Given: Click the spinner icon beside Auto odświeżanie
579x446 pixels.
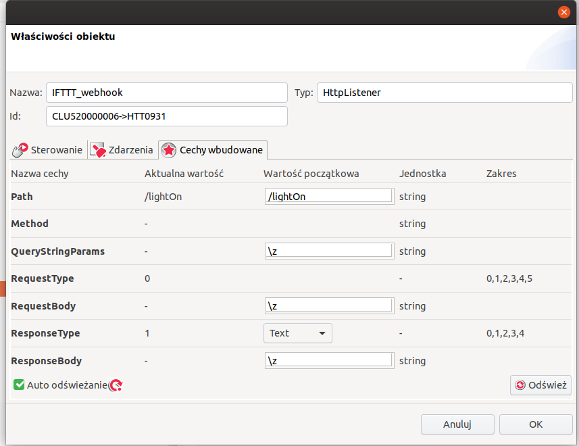Looking at the screenshot, I should click(116, 385).
